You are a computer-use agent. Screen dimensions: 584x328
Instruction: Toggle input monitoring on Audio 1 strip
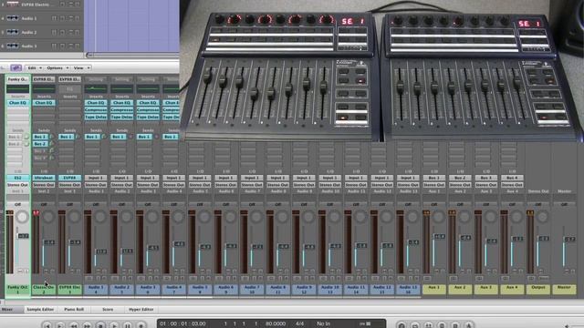click(x=98, y=278)
